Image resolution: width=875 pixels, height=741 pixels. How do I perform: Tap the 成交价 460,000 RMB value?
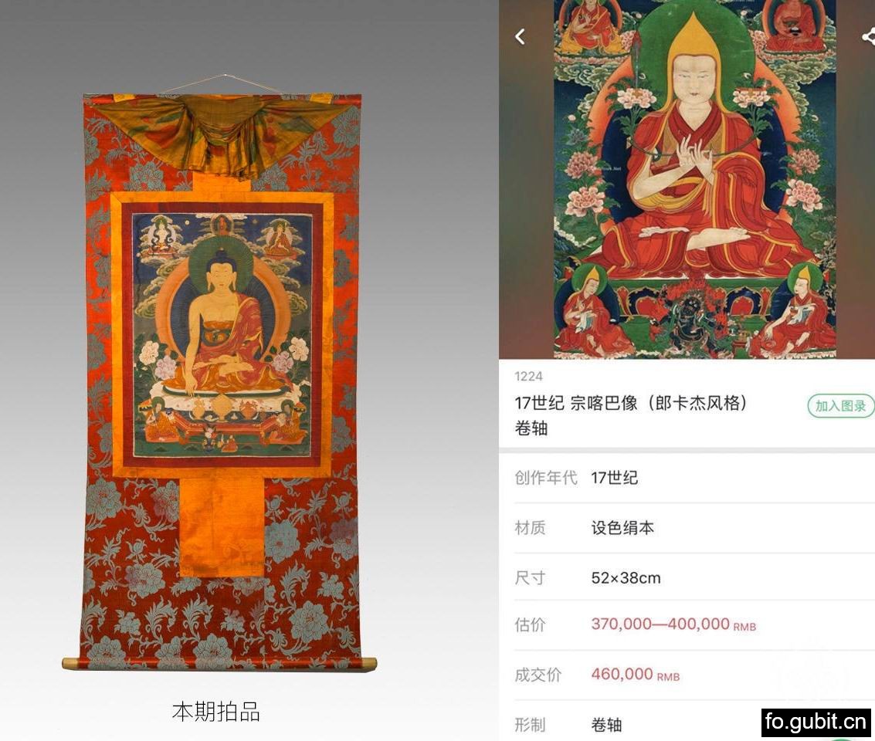click(x=635, y=675)
